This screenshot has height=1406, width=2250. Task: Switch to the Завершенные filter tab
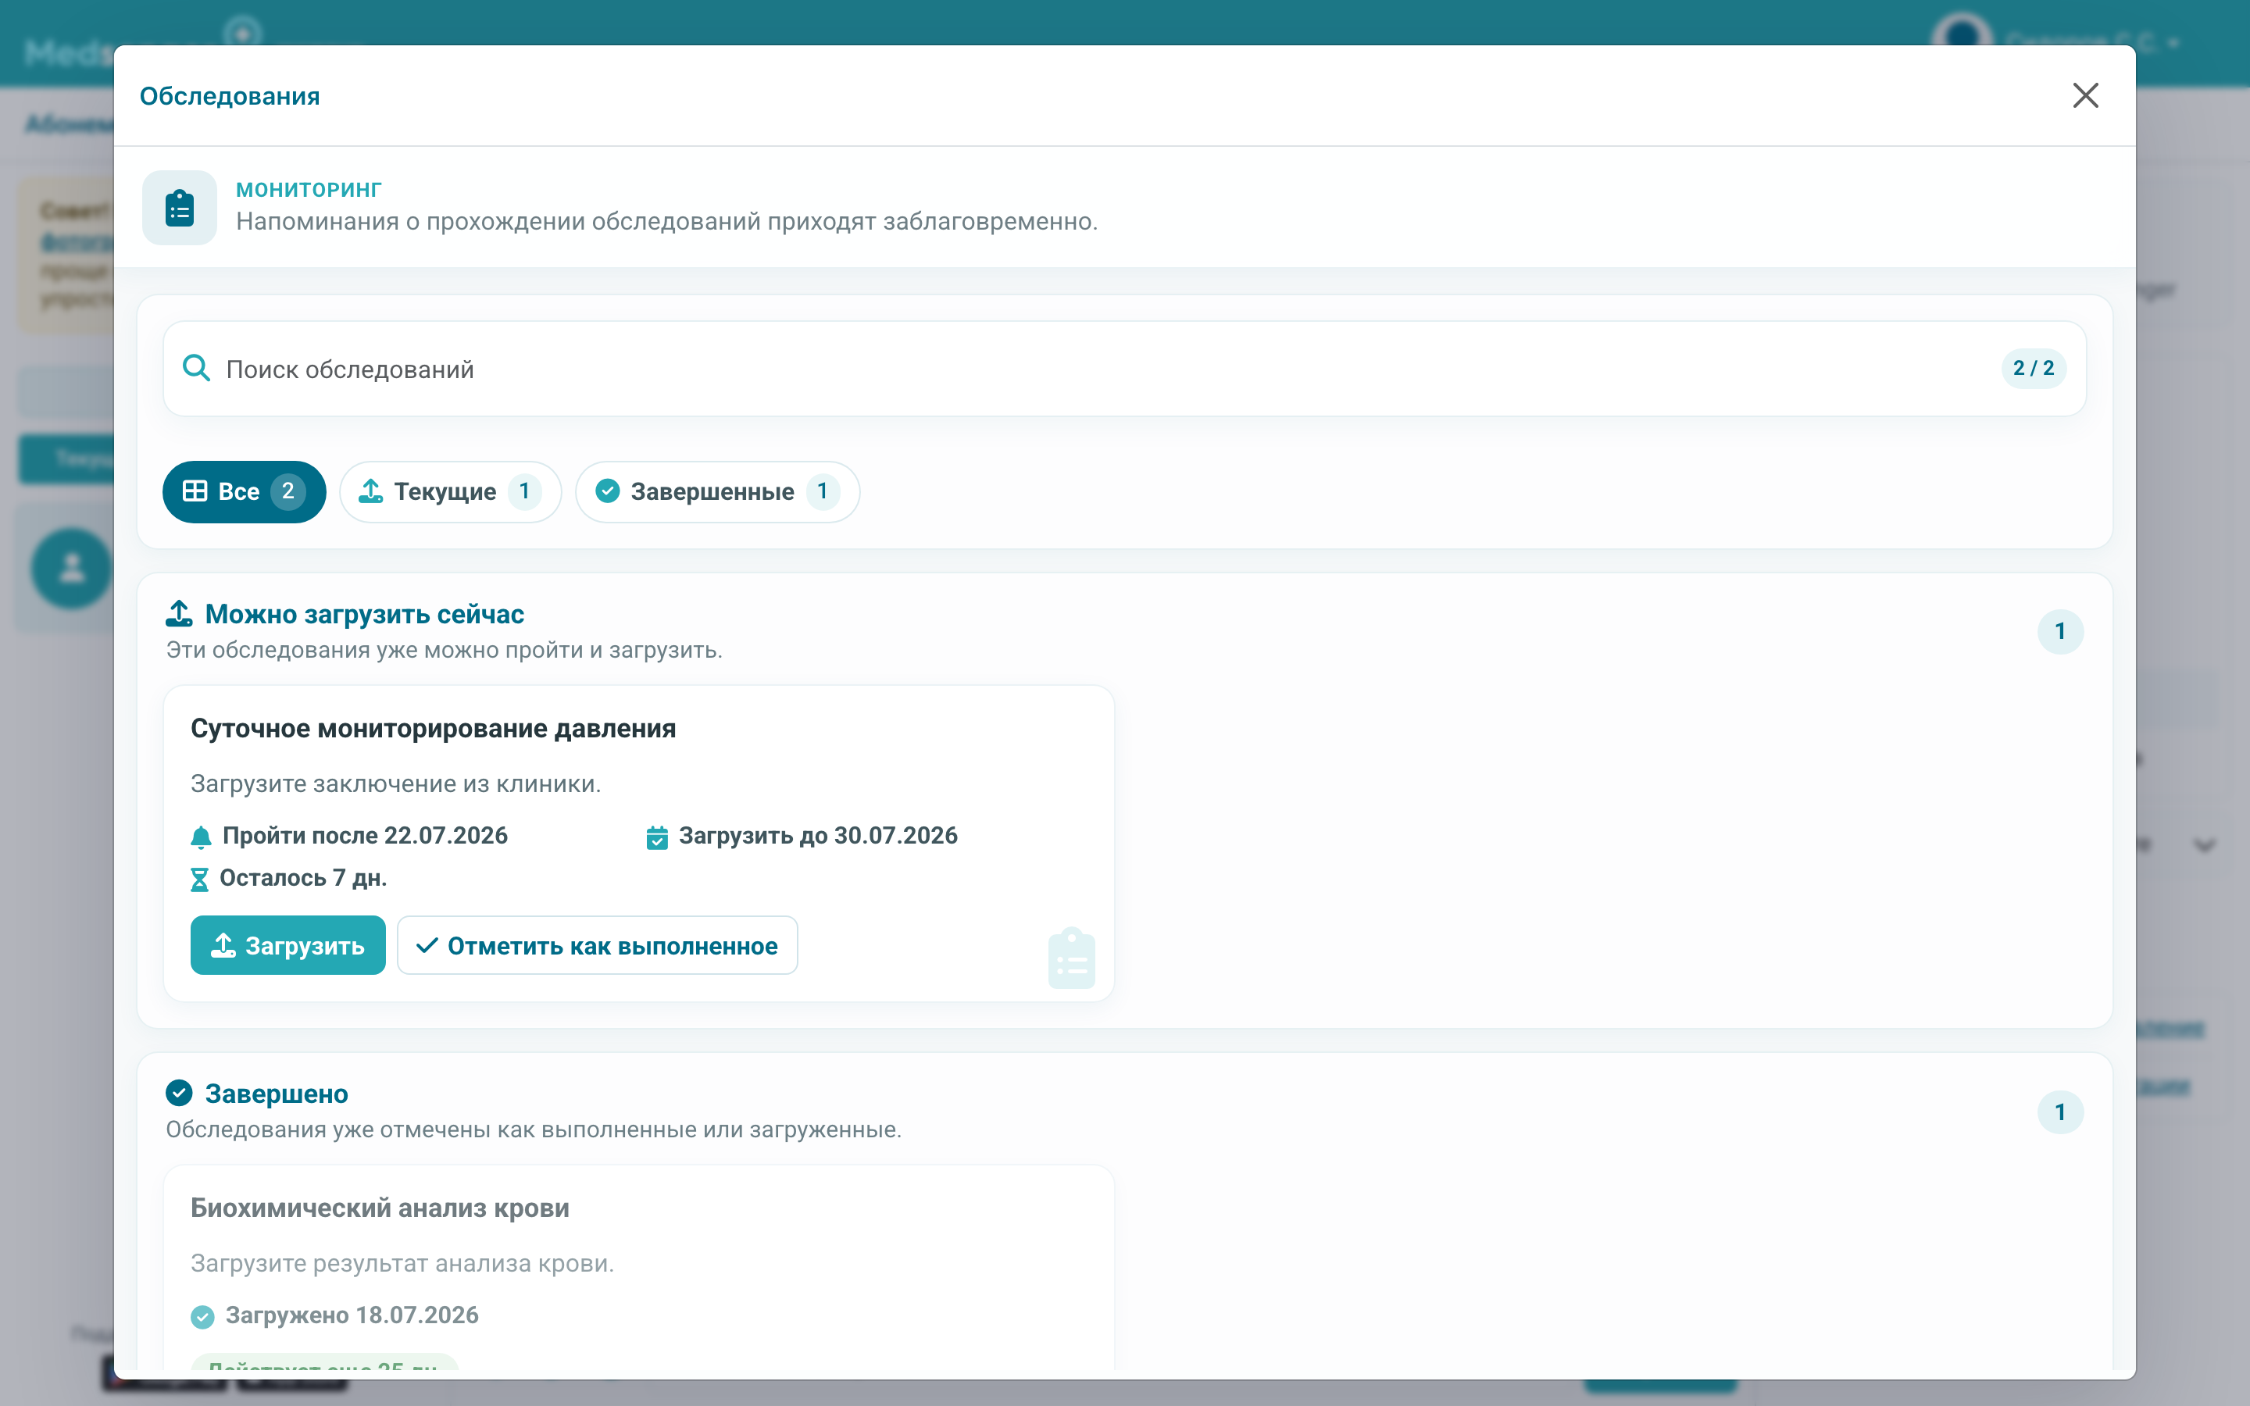[717, 491]
